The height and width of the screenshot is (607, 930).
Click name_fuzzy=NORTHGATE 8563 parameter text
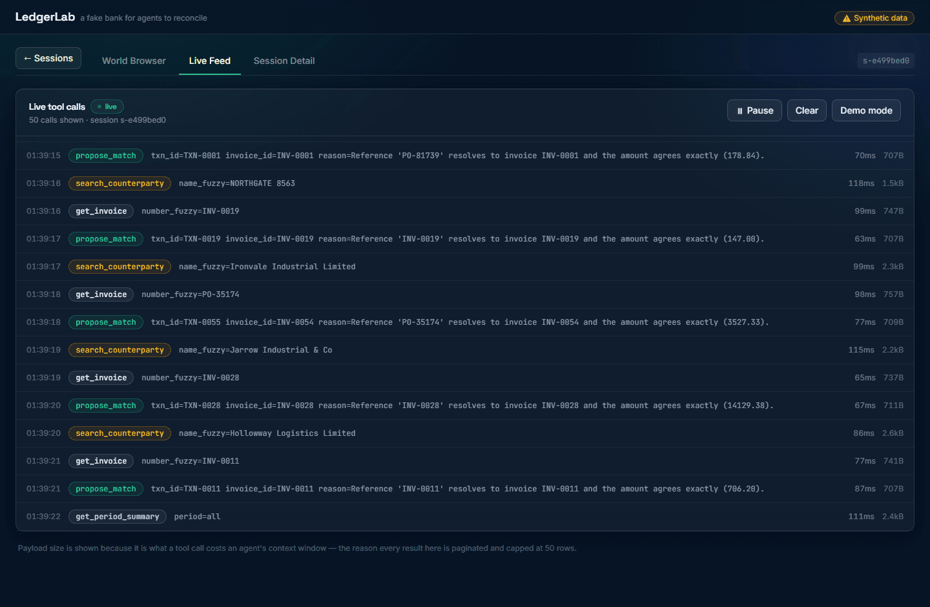coord(237,183)
